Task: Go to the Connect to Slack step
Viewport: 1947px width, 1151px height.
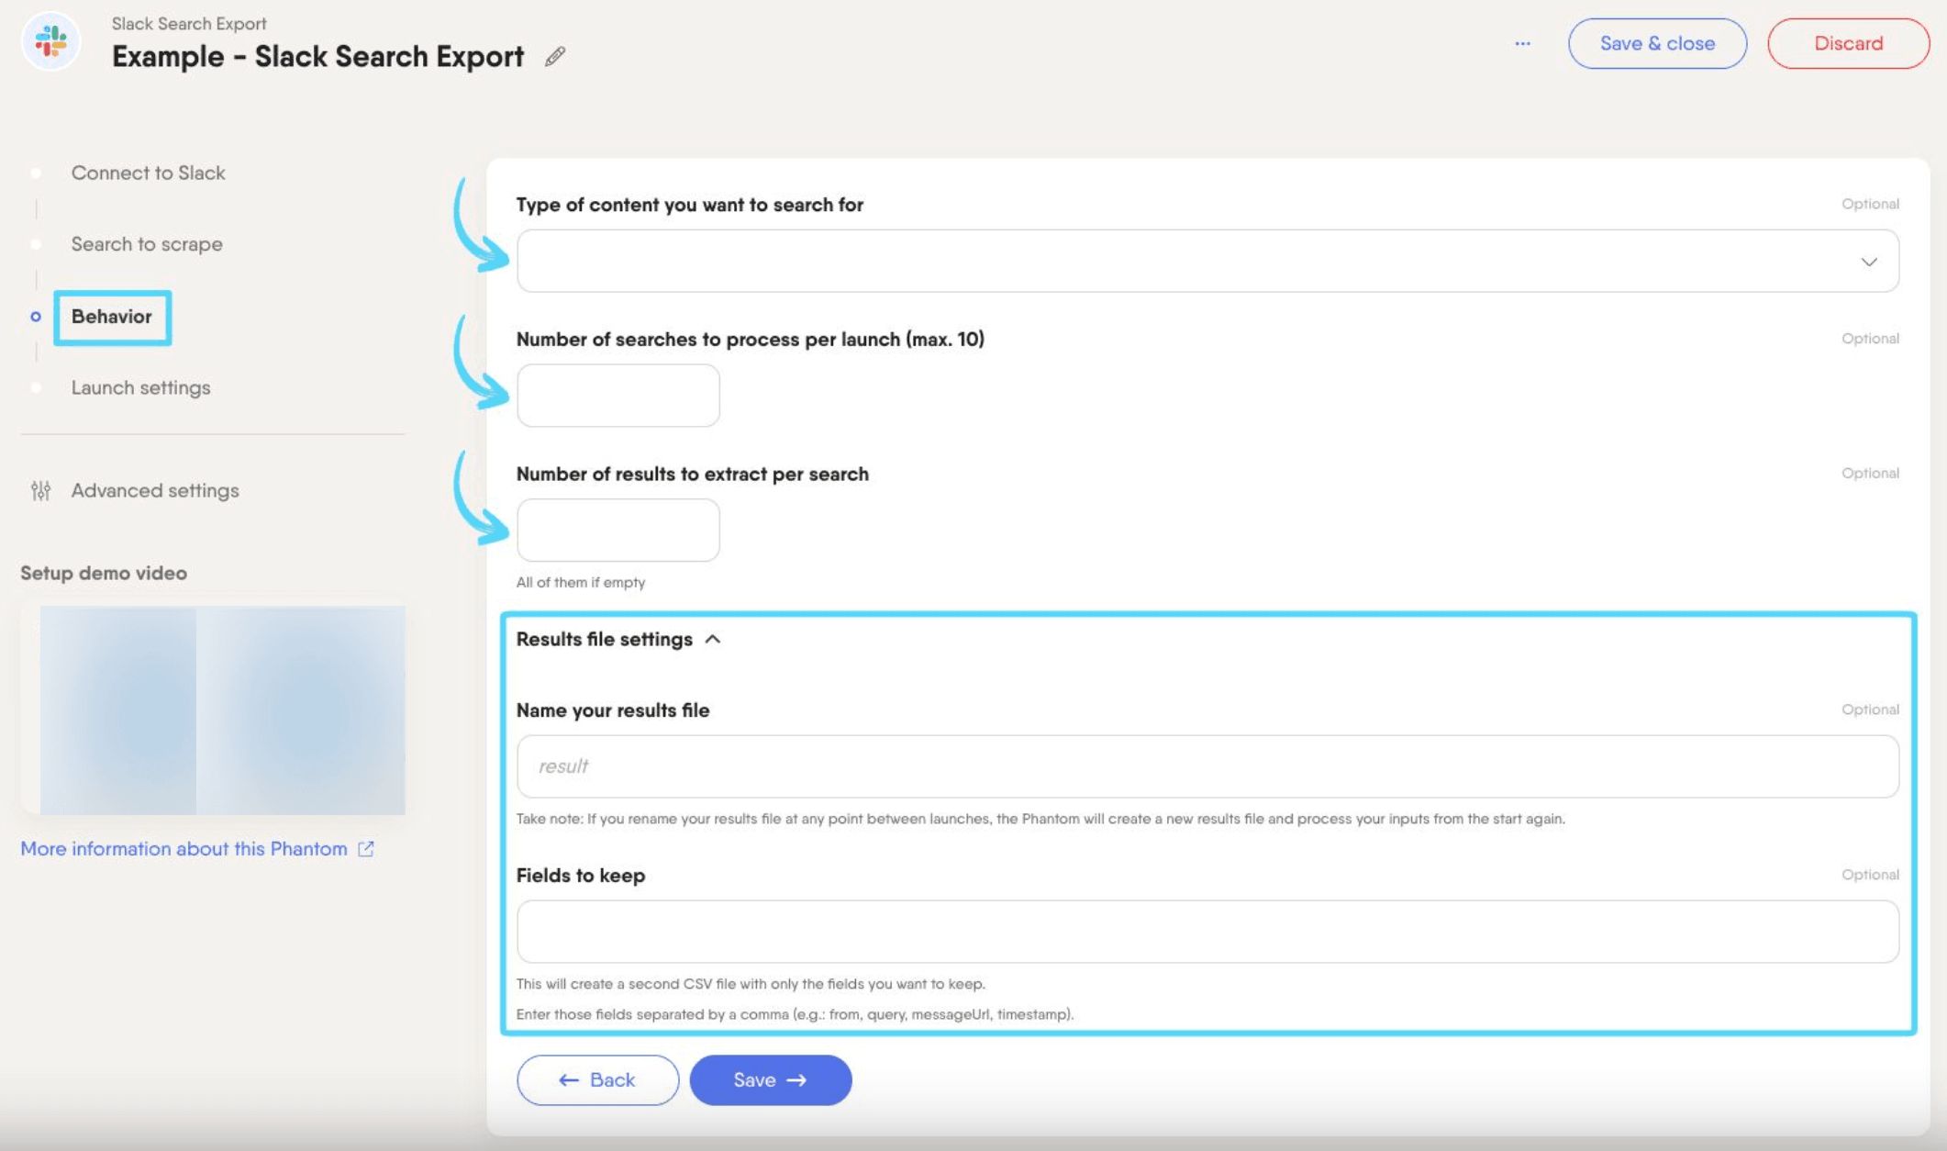Action: click(148, 173)
